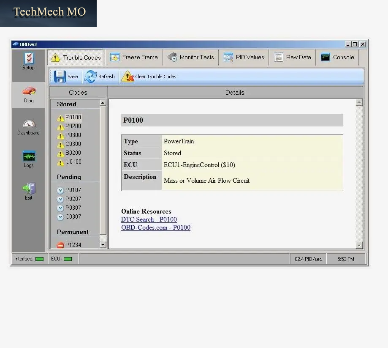Image resolution: width=388 pixels, height=348 pixels.
Task: Select the Diag car icon
Action: 29,91
